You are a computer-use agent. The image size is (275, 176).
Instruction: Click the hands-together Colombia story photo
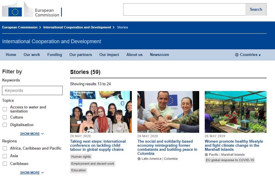click(168, 112)
